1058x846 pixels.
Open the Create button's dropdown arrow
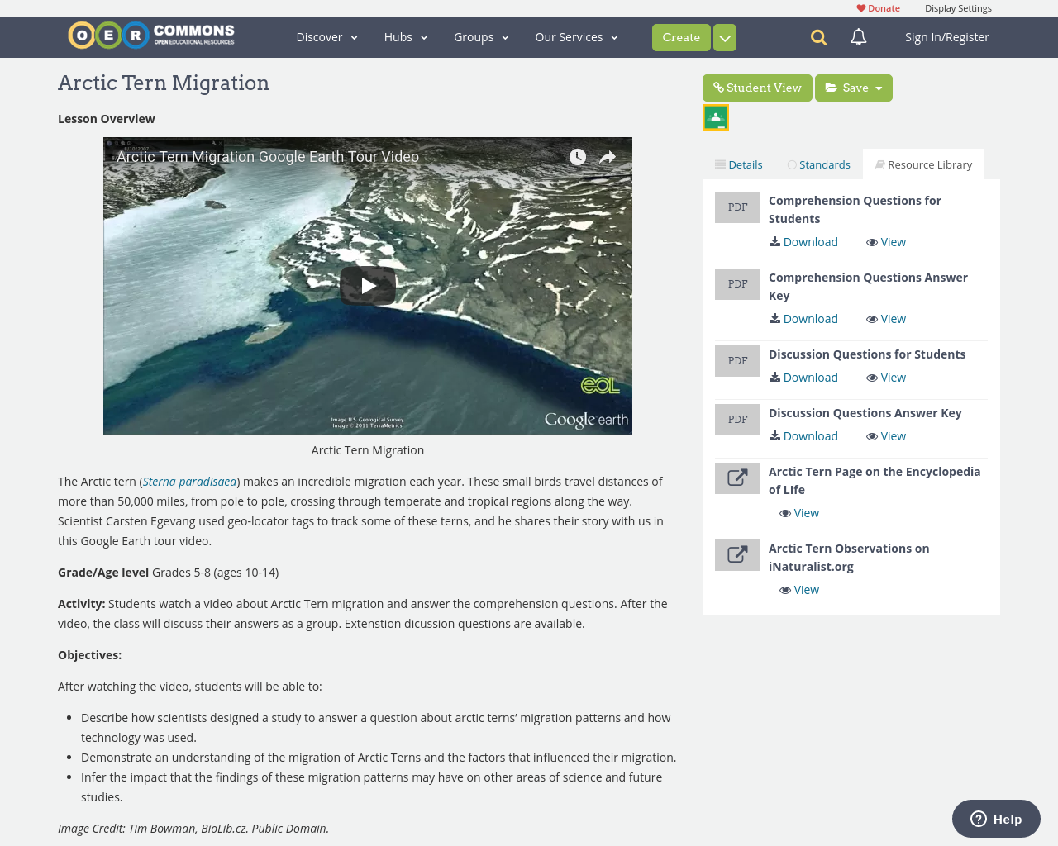click(724, 36)
